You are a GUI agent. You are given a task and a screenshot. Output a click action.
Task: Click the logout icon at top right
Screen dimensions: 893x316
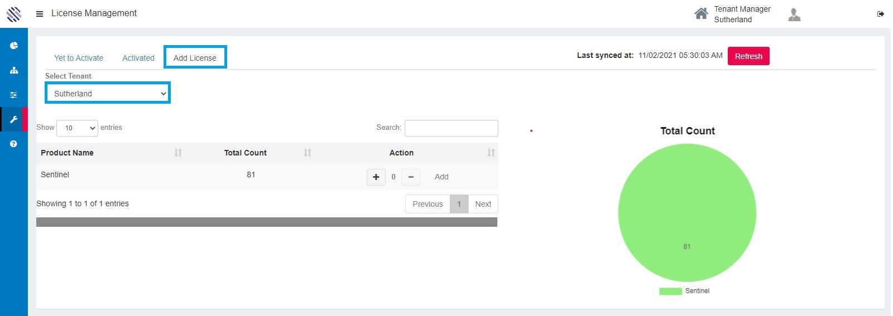tap(881, 14)
